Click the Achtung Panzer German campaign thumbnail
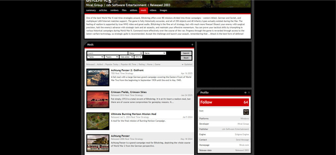The width and height of the screenshot is (336, 155). 98,143
